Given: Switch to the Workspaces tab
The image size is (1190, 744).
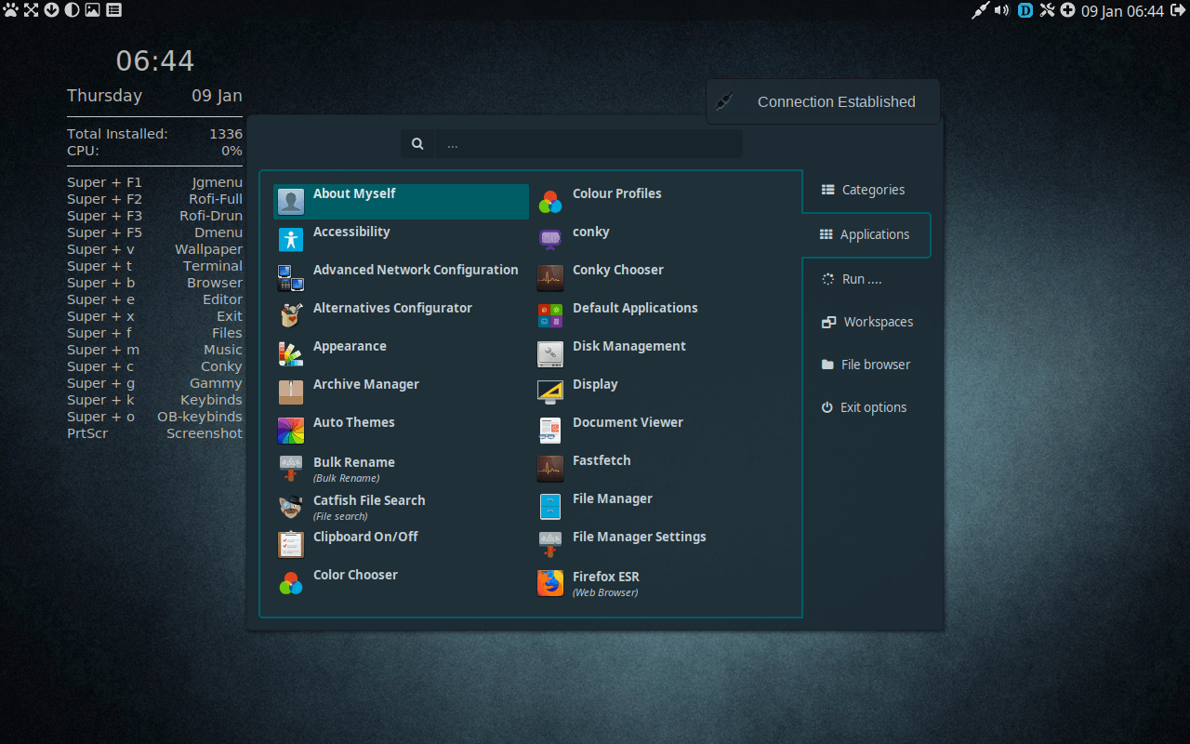Looking at the screenshot, I should (866, 322).
